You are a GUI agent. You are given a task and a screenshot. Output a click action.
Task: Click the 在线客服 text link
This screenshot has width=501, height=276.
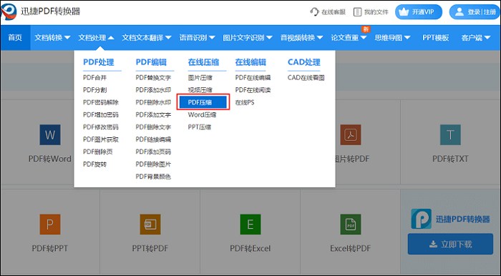point(334,12)
